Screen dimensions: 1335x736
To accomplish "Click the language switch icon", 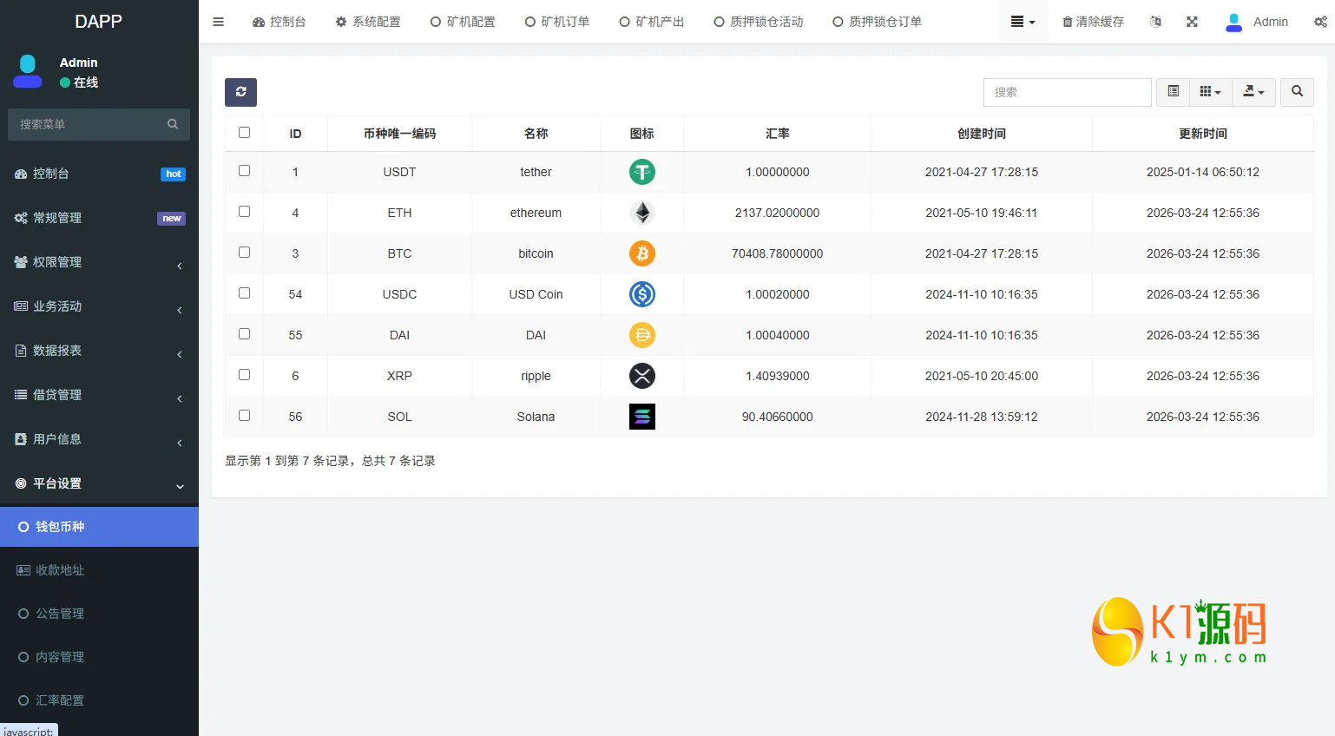I will click(1155, 22).
